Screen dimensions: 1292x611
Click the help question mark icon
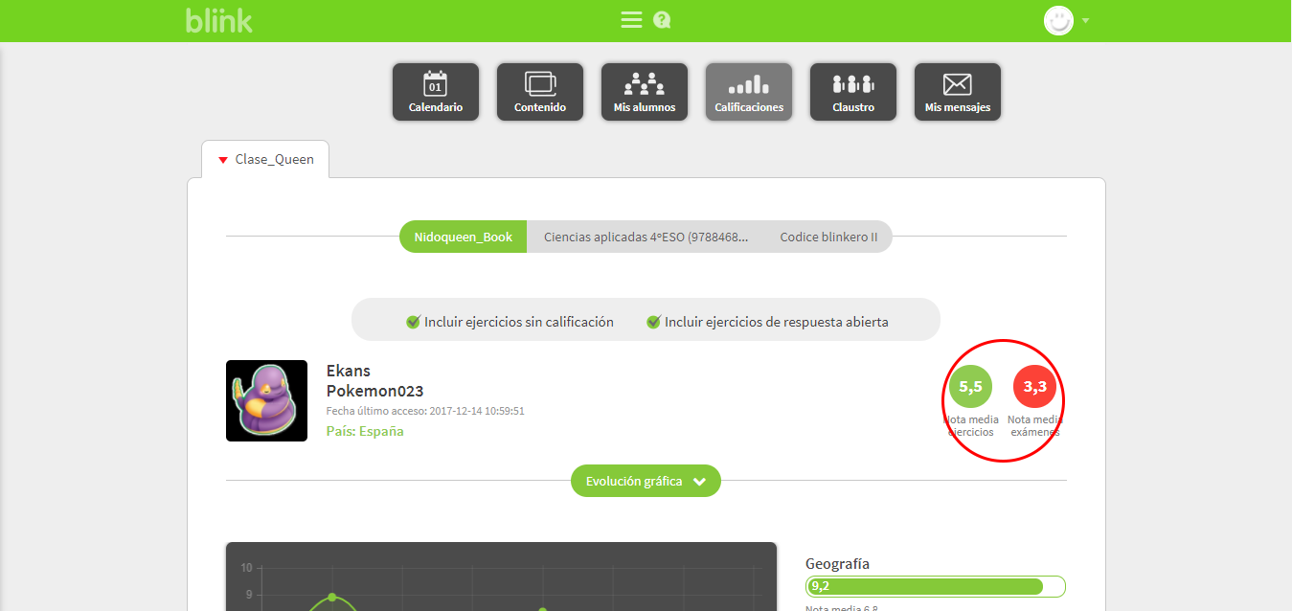pyautogui.click(x=662, y=20)
